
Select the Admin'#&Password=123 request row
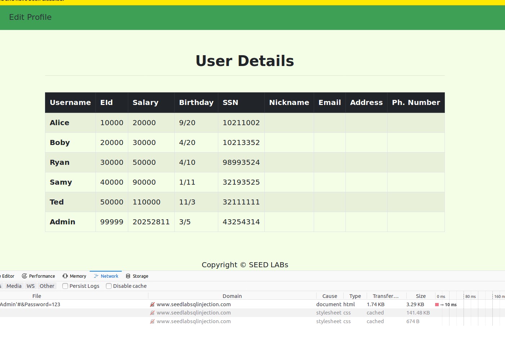pyautogui.click(x=252, y=304)
